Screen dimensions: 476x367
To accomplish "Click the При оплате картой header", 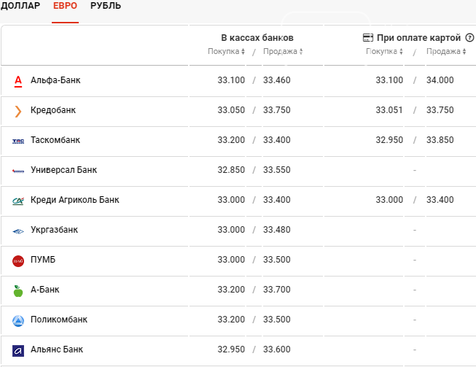I will [418, 38].
